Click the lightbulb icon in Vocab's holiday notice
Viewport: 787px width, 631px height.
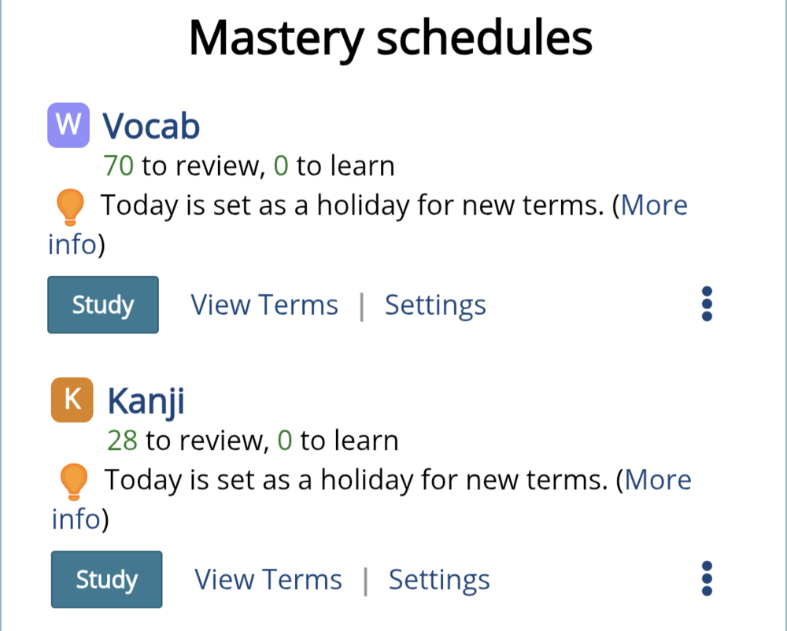coord(70,207)
